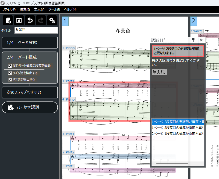Click the undo arrow icon

30,20
